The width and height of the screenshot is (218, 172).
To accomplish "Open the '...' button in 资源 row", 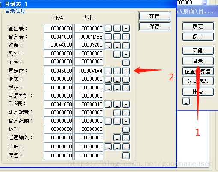I will pyautogui.click(x=108, y=46).
